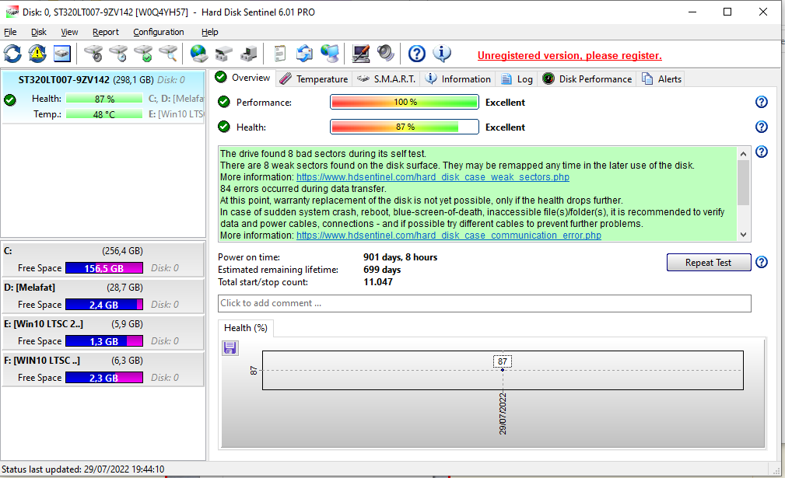Click the status text scrollbar down arrow
This screenshot has height=478, width=785.
[744, 235]
